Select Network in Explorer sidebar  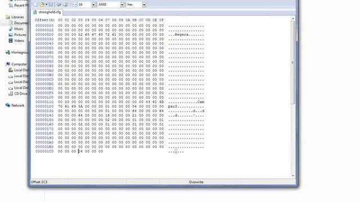[15, 105]
